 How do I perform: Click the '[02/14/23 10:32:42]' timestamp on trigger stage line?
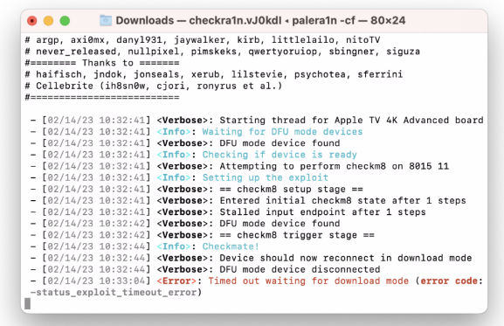[x=96, y=235]
